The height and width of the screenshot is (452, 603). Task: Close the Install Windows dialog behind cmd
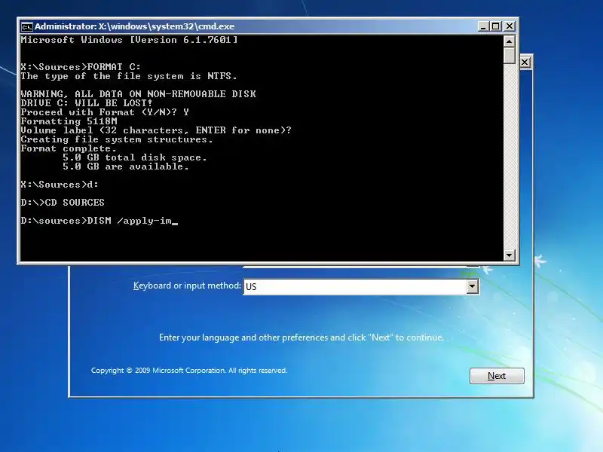525,63
